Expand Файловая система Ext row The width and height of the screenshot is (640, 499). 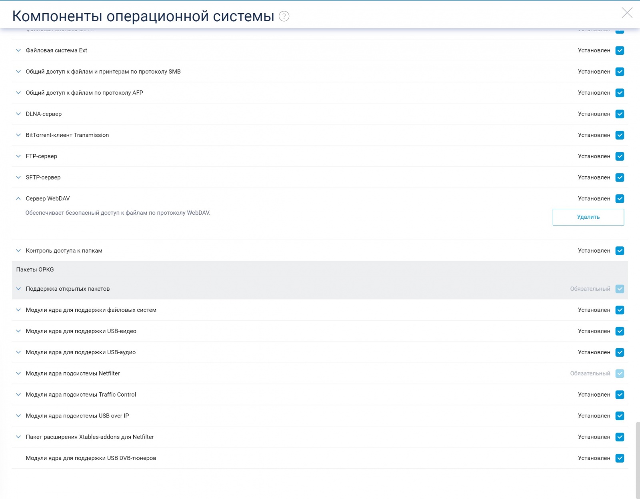[x=18, y=50]
